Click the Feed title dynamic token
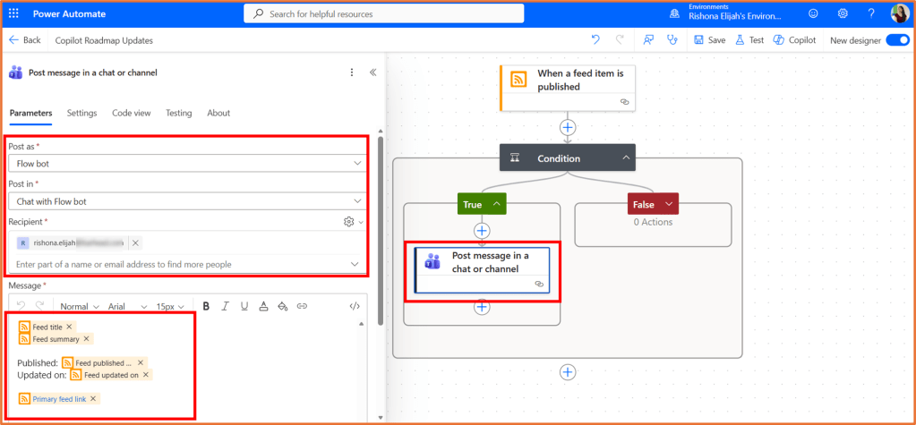 (x=47, y=327)
